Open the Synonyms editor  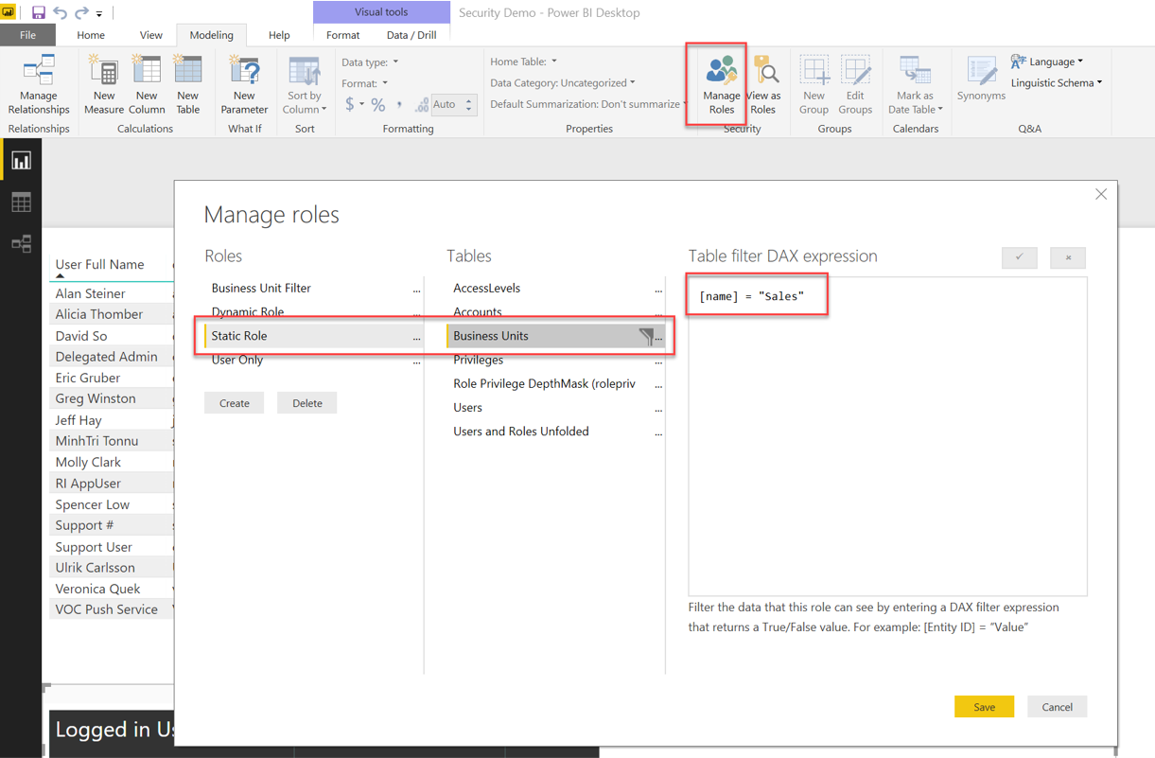980,85
